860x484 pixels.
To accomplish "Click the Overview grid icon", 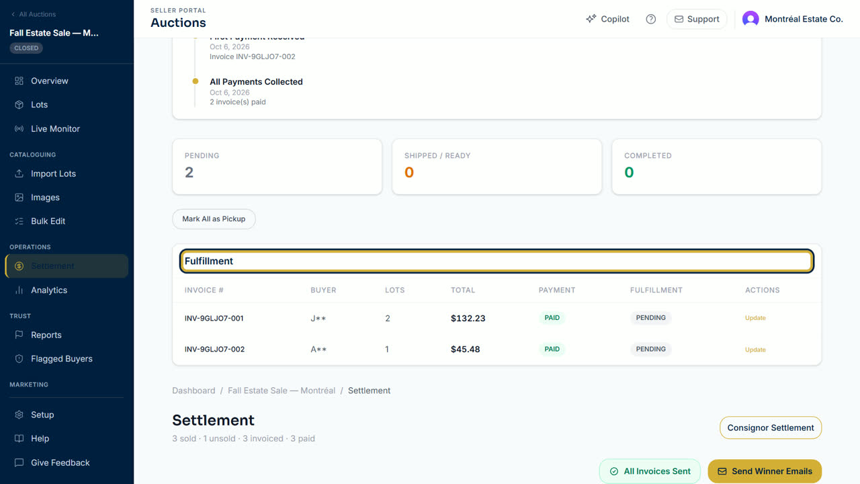I will pos(19,81).
